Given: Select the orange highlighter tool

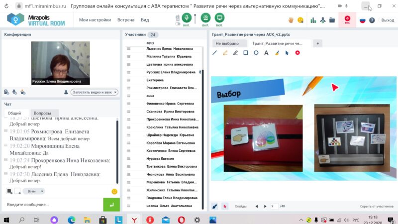Looking at the screenshot, I should pos(225,53).
